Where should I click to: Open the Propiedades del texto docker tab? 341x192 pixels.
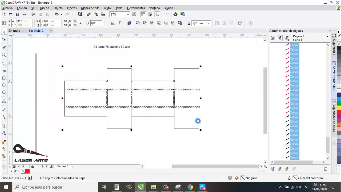[334, 115]
